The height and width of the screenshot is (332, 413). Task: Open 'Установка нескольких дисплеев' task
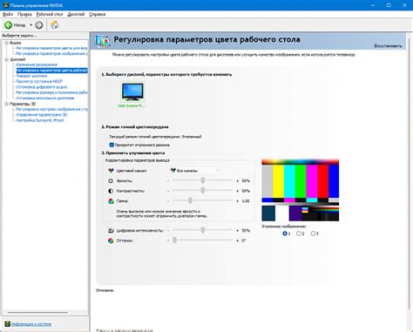pyautogui.click(x=45, y=98)
